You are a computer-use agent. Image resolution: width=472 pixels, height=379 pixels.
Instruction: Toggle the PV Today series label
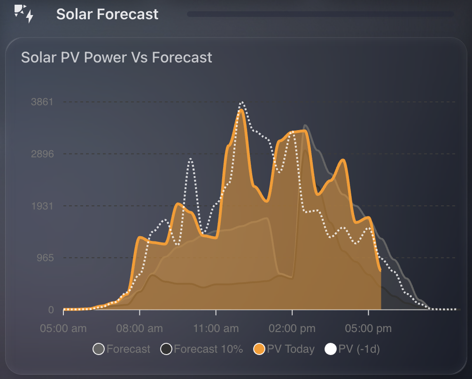point(291,349)
